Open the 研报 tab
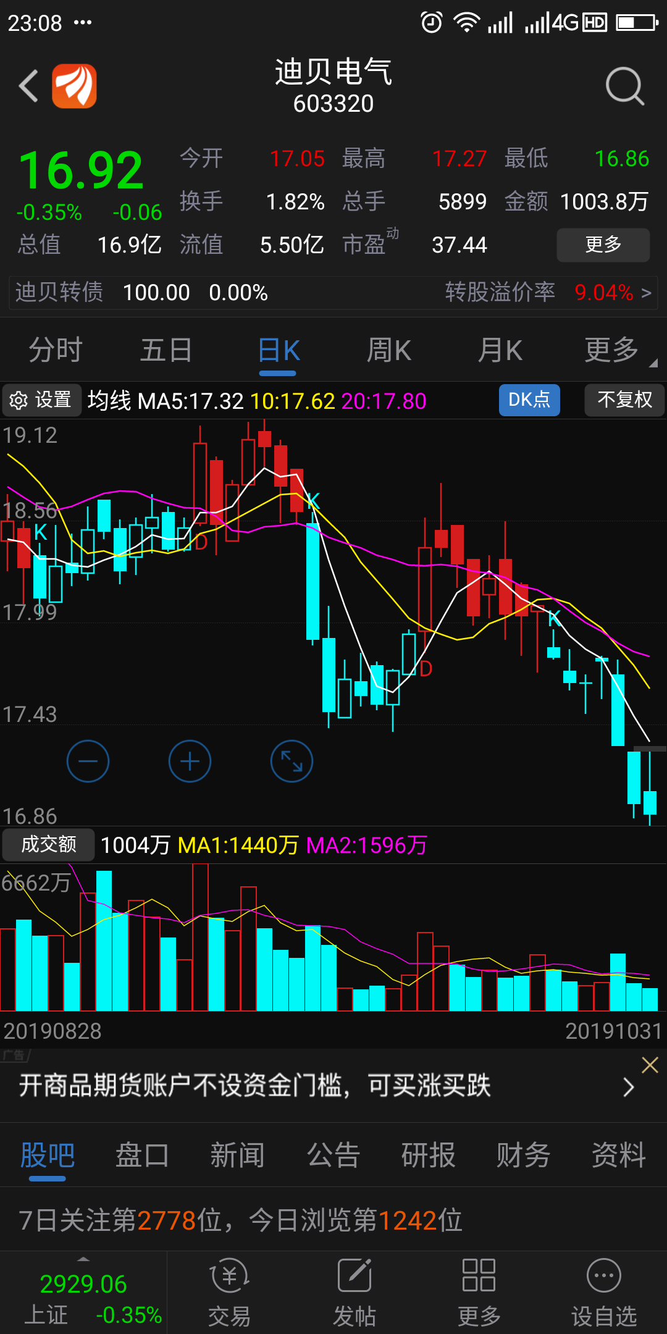 click(x=428, y=1156)
